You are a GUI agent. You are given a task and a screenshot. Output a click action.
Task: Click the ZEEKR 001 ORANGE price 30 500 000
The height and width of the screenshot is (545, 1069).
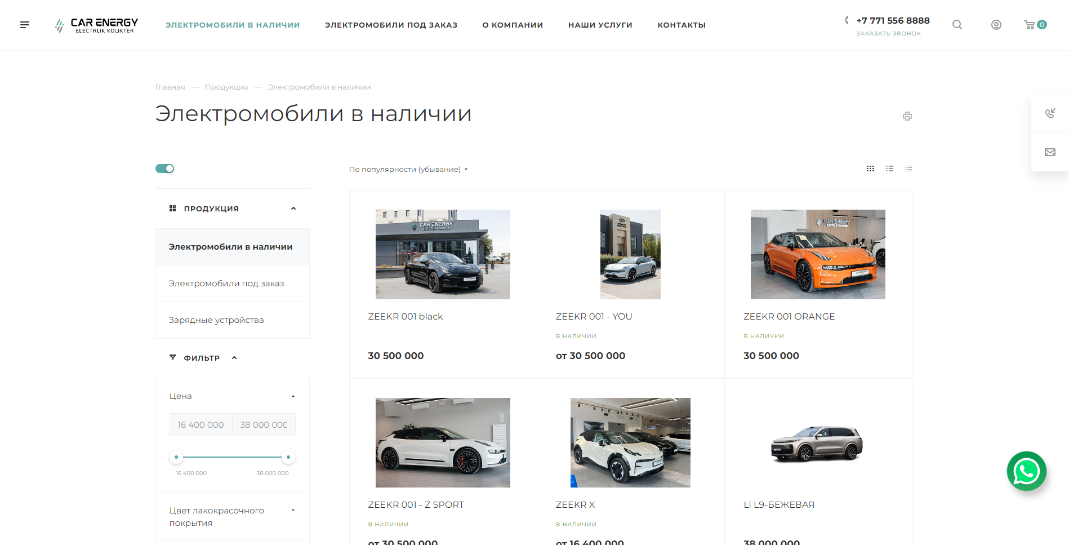coord(771,356)
